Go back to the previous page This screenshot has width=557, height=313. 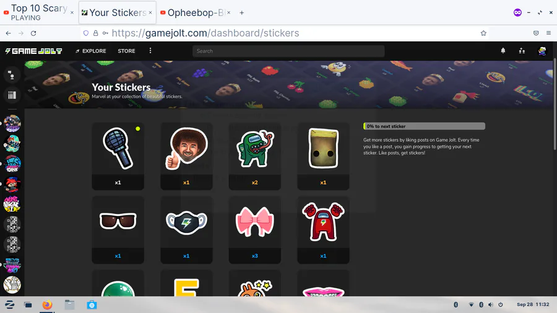point(8,33)
